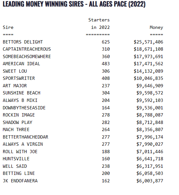Click on CAPTAINTREACHEROUS in the sire list
This screenshot has width=179, height=195.
click(27, 49)
